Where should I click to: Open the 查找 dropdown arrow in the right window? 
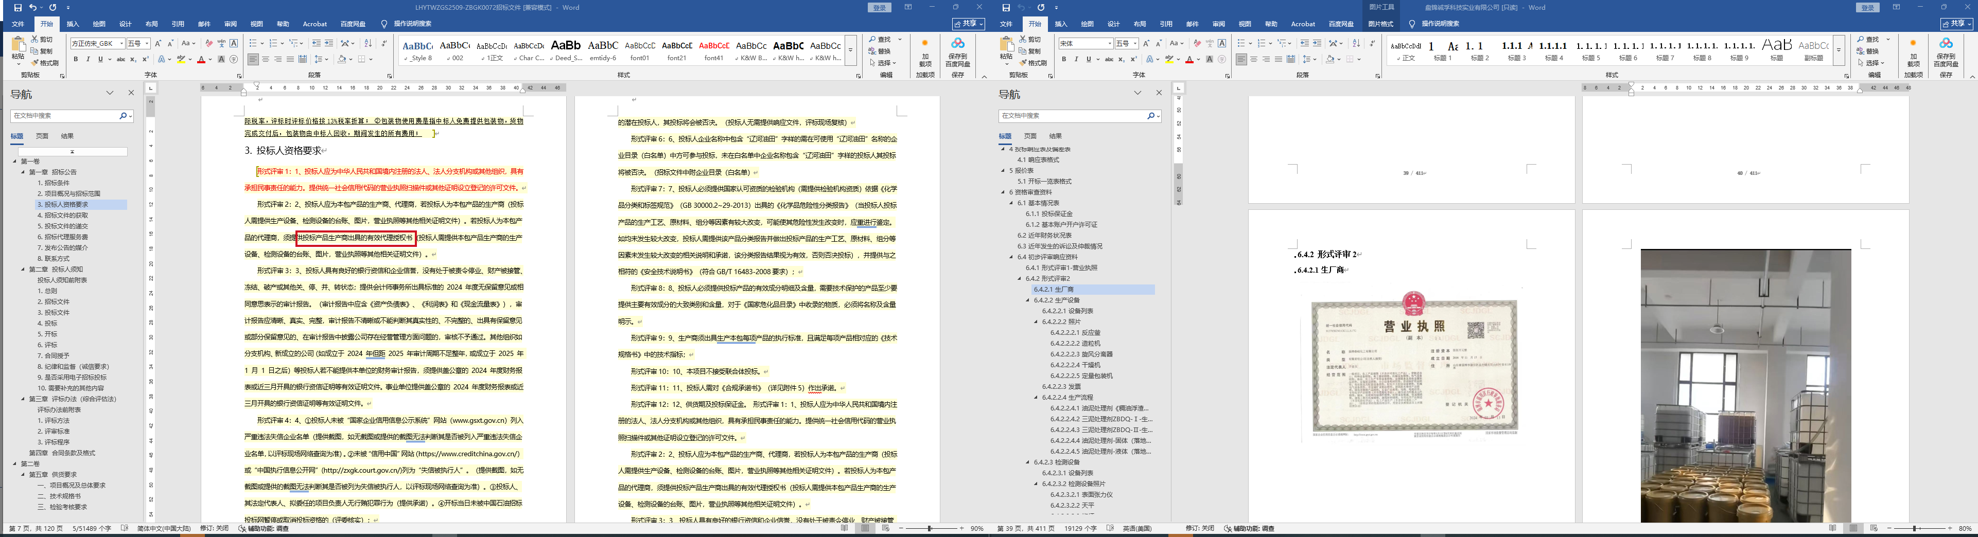tap(1888, 39)
